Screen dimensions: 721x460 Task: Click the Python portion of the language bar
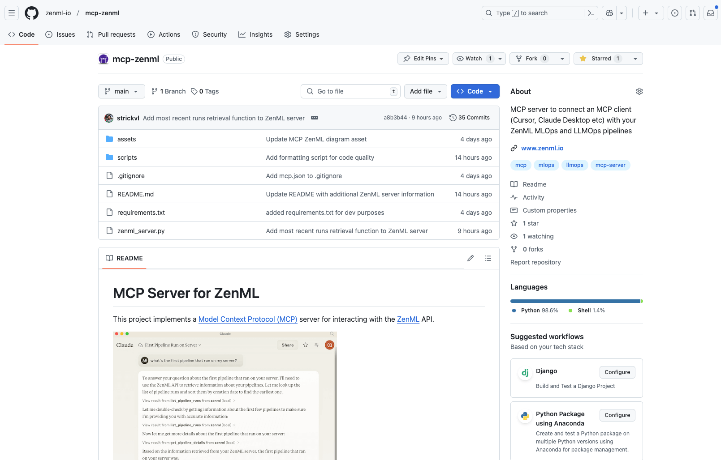(574, 301)
